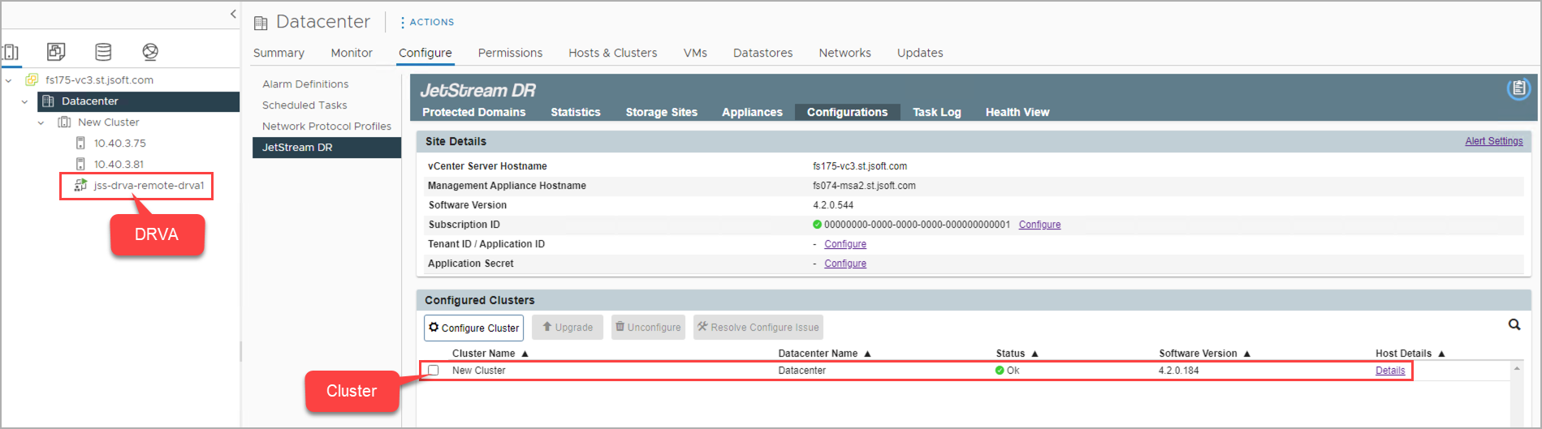Open the Datacenter Actions menu
Image resolution: width=1542 pixels, height=429 pixels.
(x=427, y=23)
